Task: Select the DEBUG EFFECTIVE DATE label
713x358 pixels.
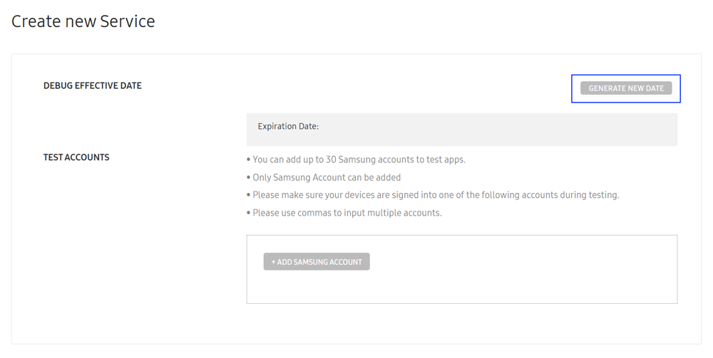Action: (92, 85)
